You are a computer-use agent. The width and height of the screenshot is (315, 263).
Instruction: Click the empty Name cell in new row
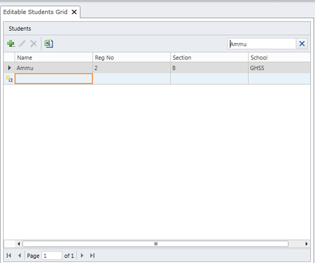point(53,79)
